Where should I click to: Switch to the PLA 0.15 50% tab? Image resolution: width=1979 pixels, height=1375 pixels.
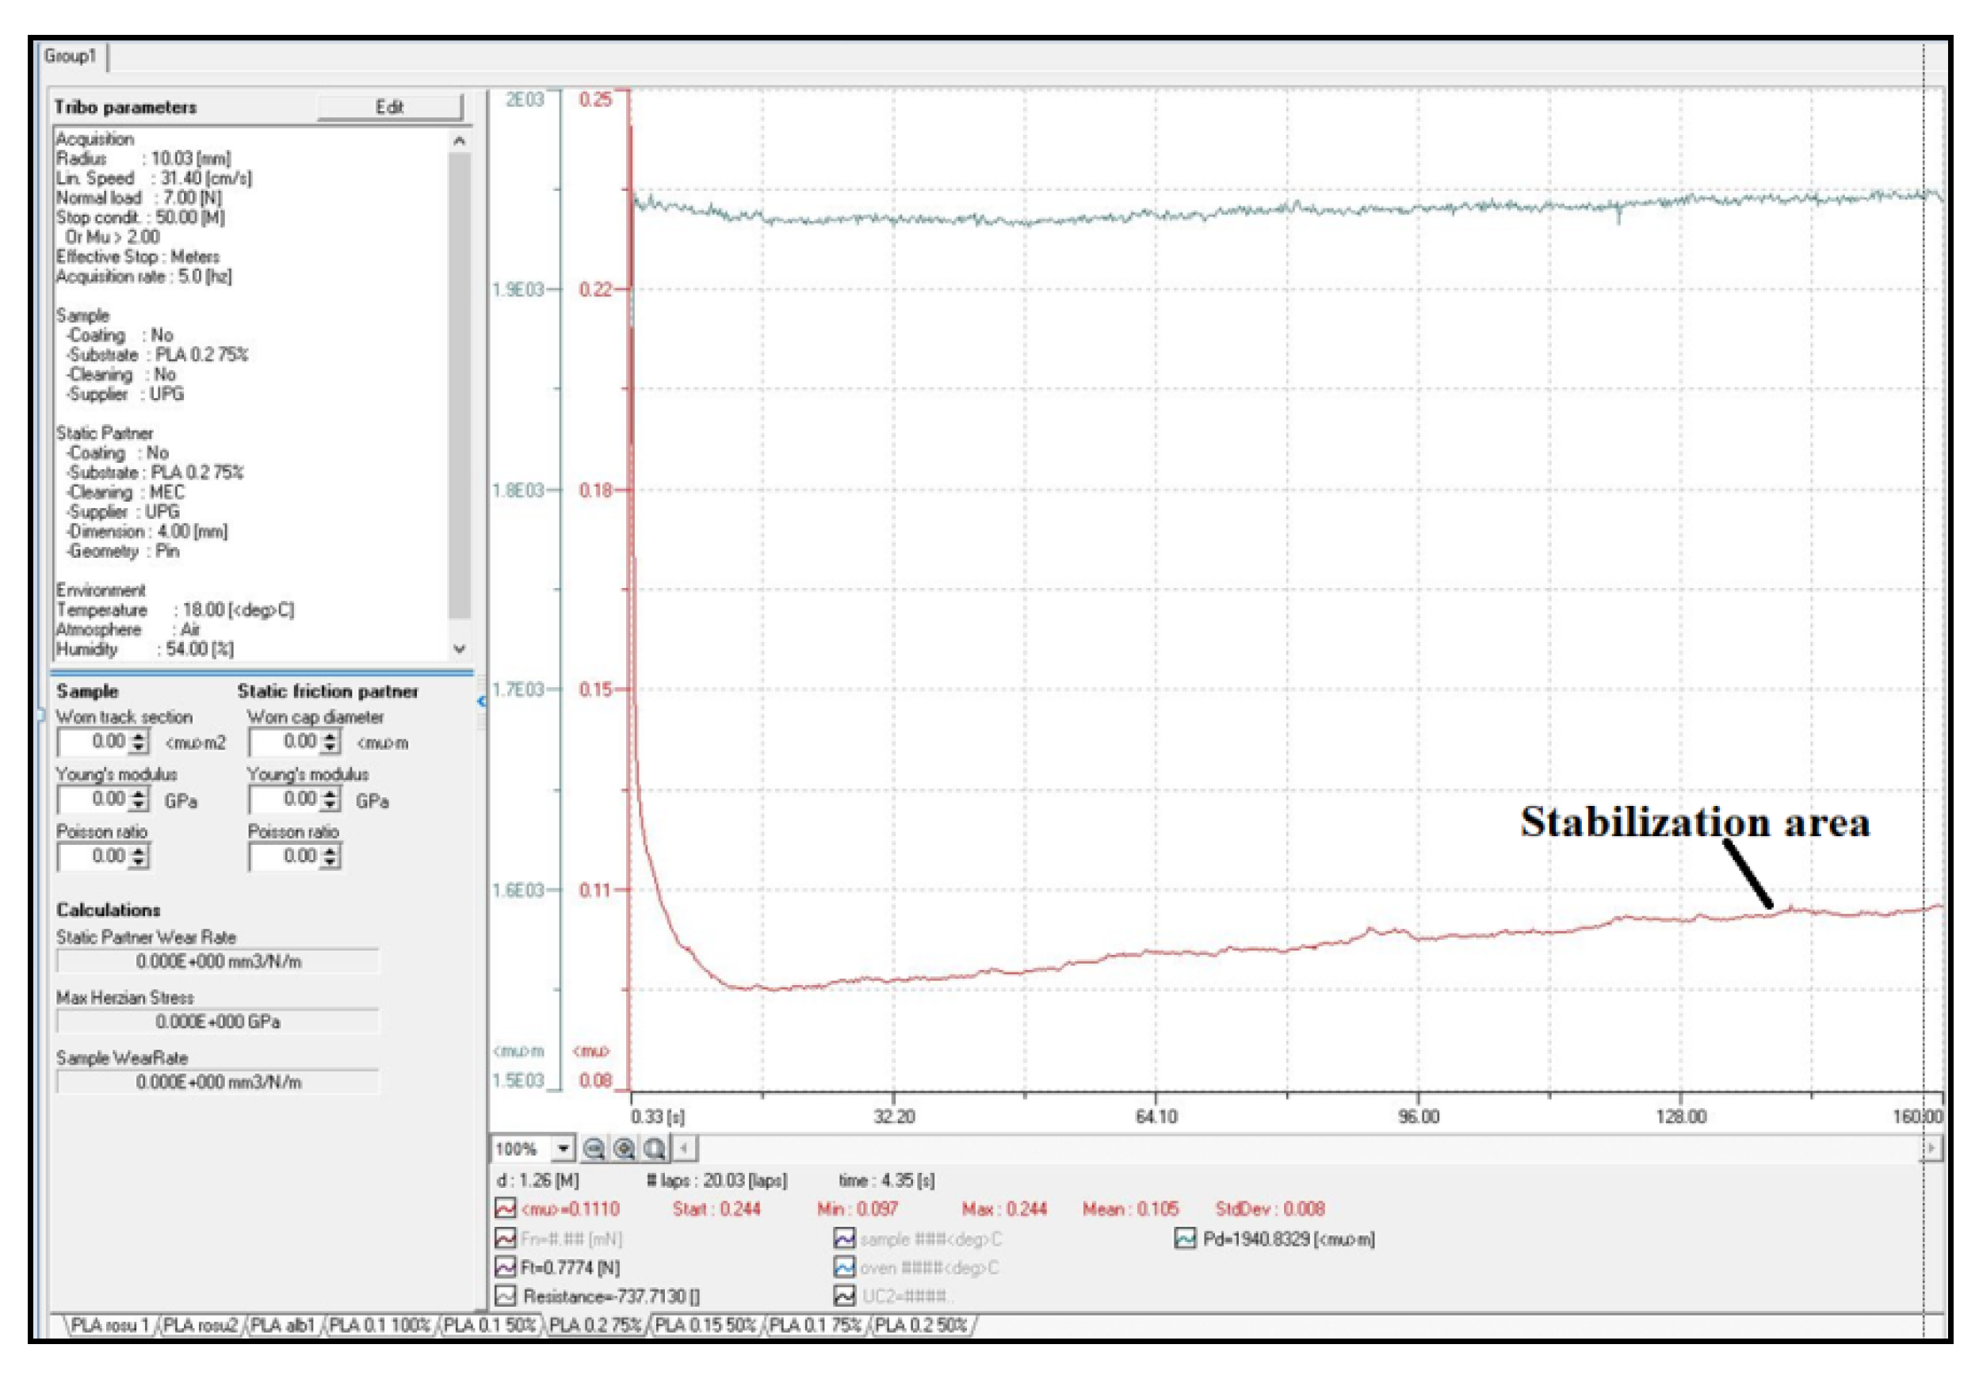705,1326
